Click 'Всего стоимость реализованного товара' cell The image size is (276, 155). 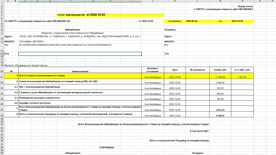[x=80, y=76]
